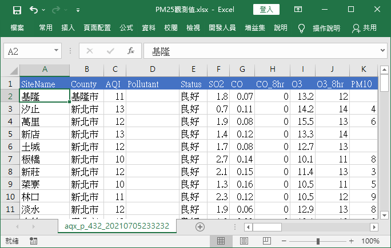
Task: Add a new sheet with plus icon
Action: tap(200, 226)
